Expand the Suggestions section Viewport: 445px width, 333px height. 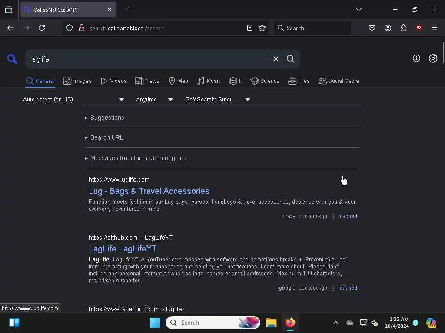click(104, 118)
